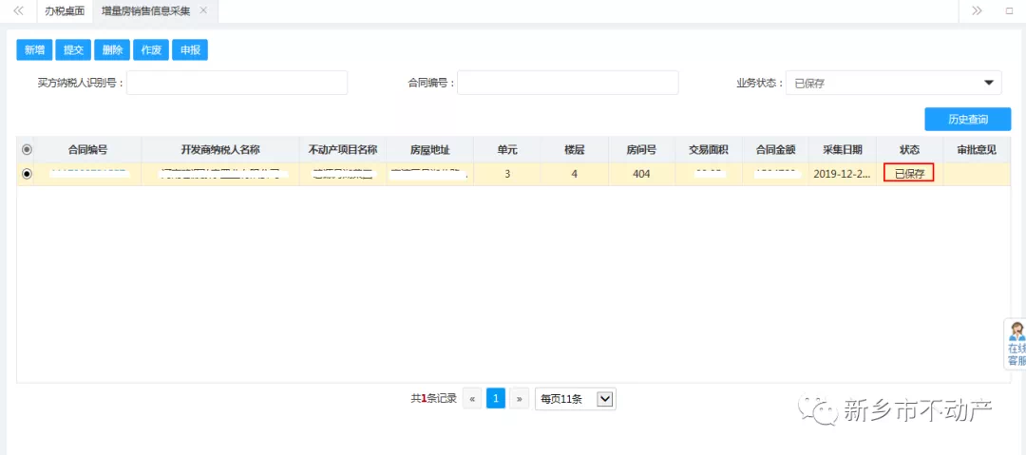Click the 新增 button
Screen dimensions: 1026x455
[34, 50]
